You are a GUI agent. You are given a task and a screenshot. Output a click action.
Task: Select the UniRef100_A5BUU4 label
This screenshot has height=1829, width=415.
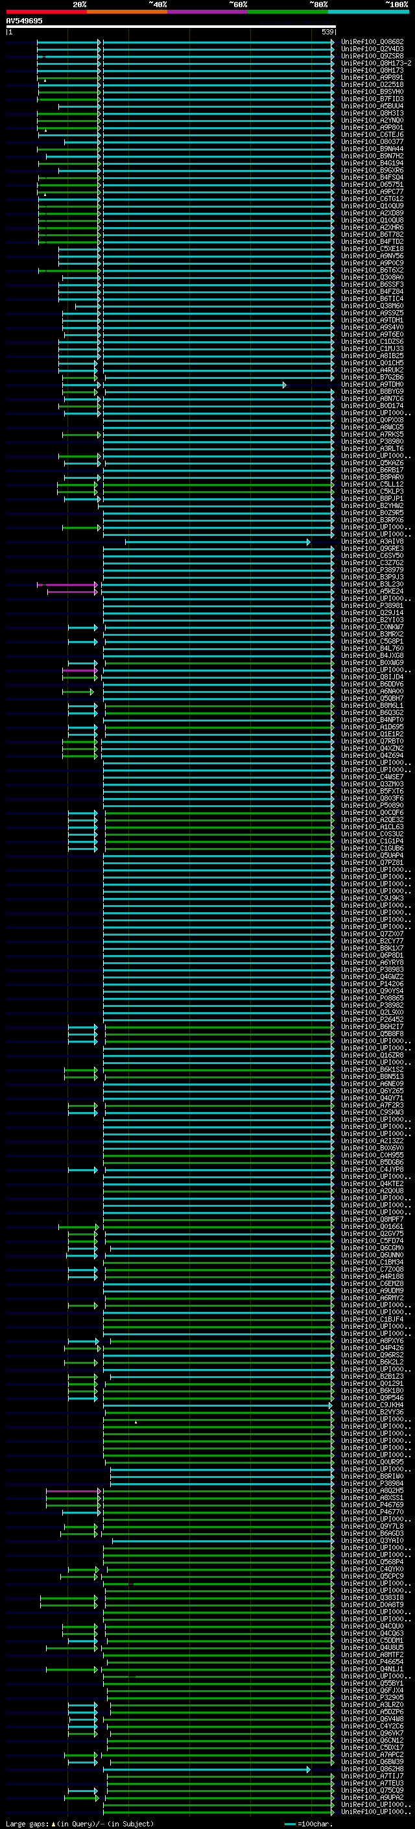372,106
